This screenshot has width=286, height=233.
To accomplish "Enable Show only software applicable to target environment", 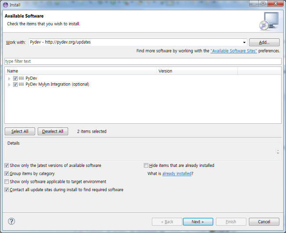I will [7, 181].
